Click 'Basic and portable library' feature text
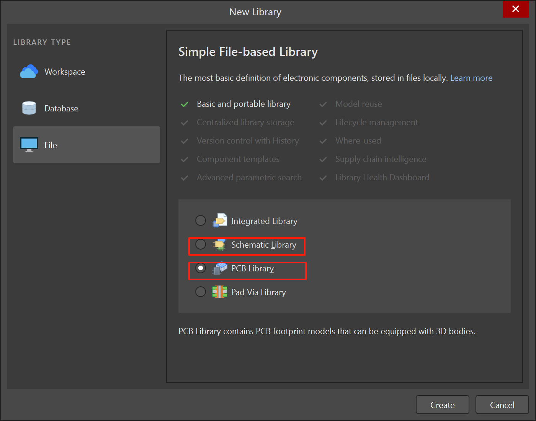 [243, 104]
